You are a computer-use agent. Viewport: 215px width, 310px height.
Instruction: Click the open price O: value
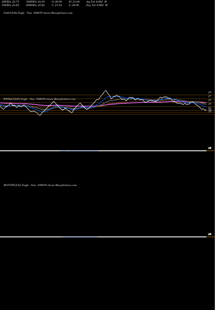(57, 1)
